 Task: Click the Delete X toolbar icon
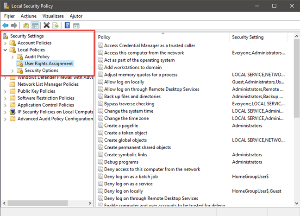point(46,25)
